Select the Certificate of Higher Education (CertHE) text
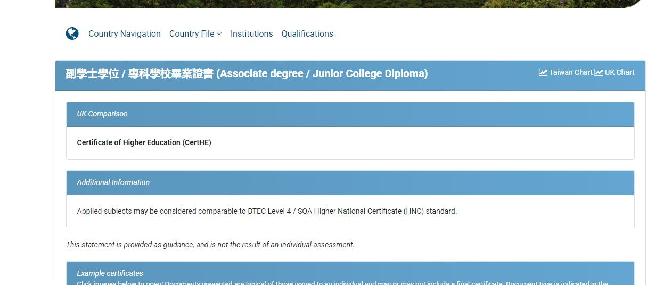This screenshot has height=285, width=663. point(144,142)
